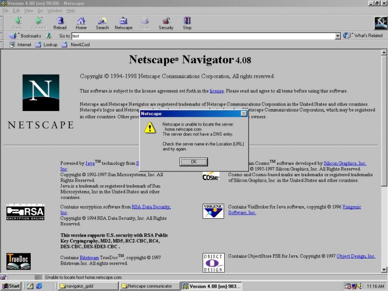The height and width of the screenshot is (291, 388).
Task: Open the Security info icon
Action: point(166,23)
